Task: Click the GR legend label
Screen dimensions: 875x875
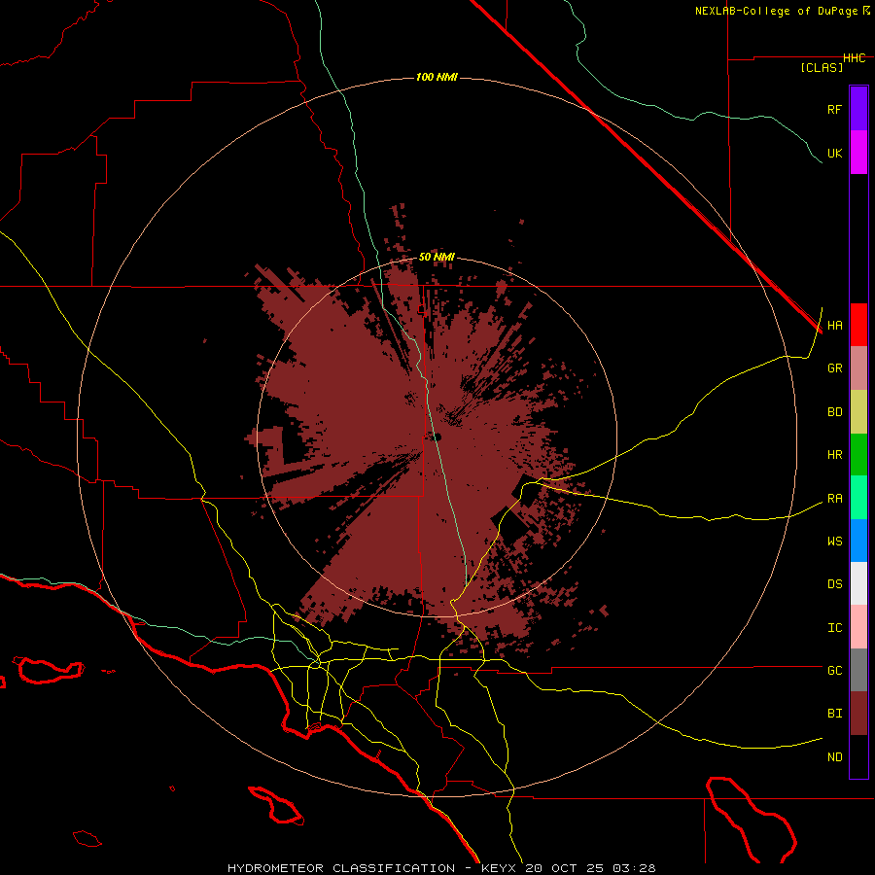Action: pos(834,368)
